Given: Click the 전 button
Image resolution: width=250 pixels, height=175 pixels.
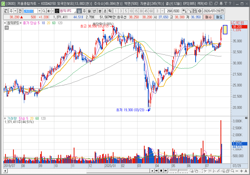Looking at the screenshot, I should coord(20,11).
